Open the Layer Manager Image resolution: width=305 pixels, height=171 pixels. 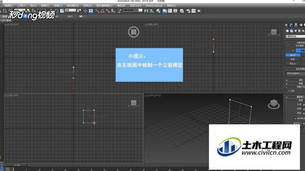click(158, 11)
